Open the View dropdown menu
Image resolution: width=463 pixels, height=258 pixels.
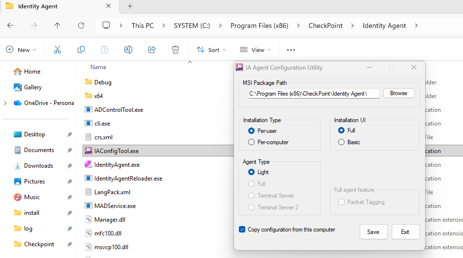(255, 50)
